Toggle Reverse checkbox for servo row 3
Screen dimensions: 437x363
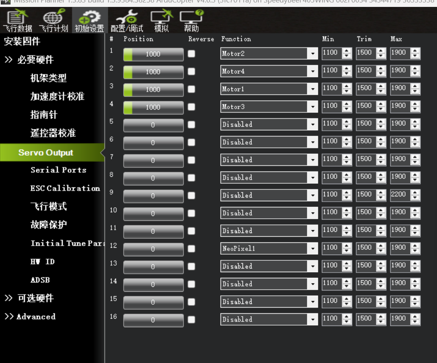[x=192, y=89]
